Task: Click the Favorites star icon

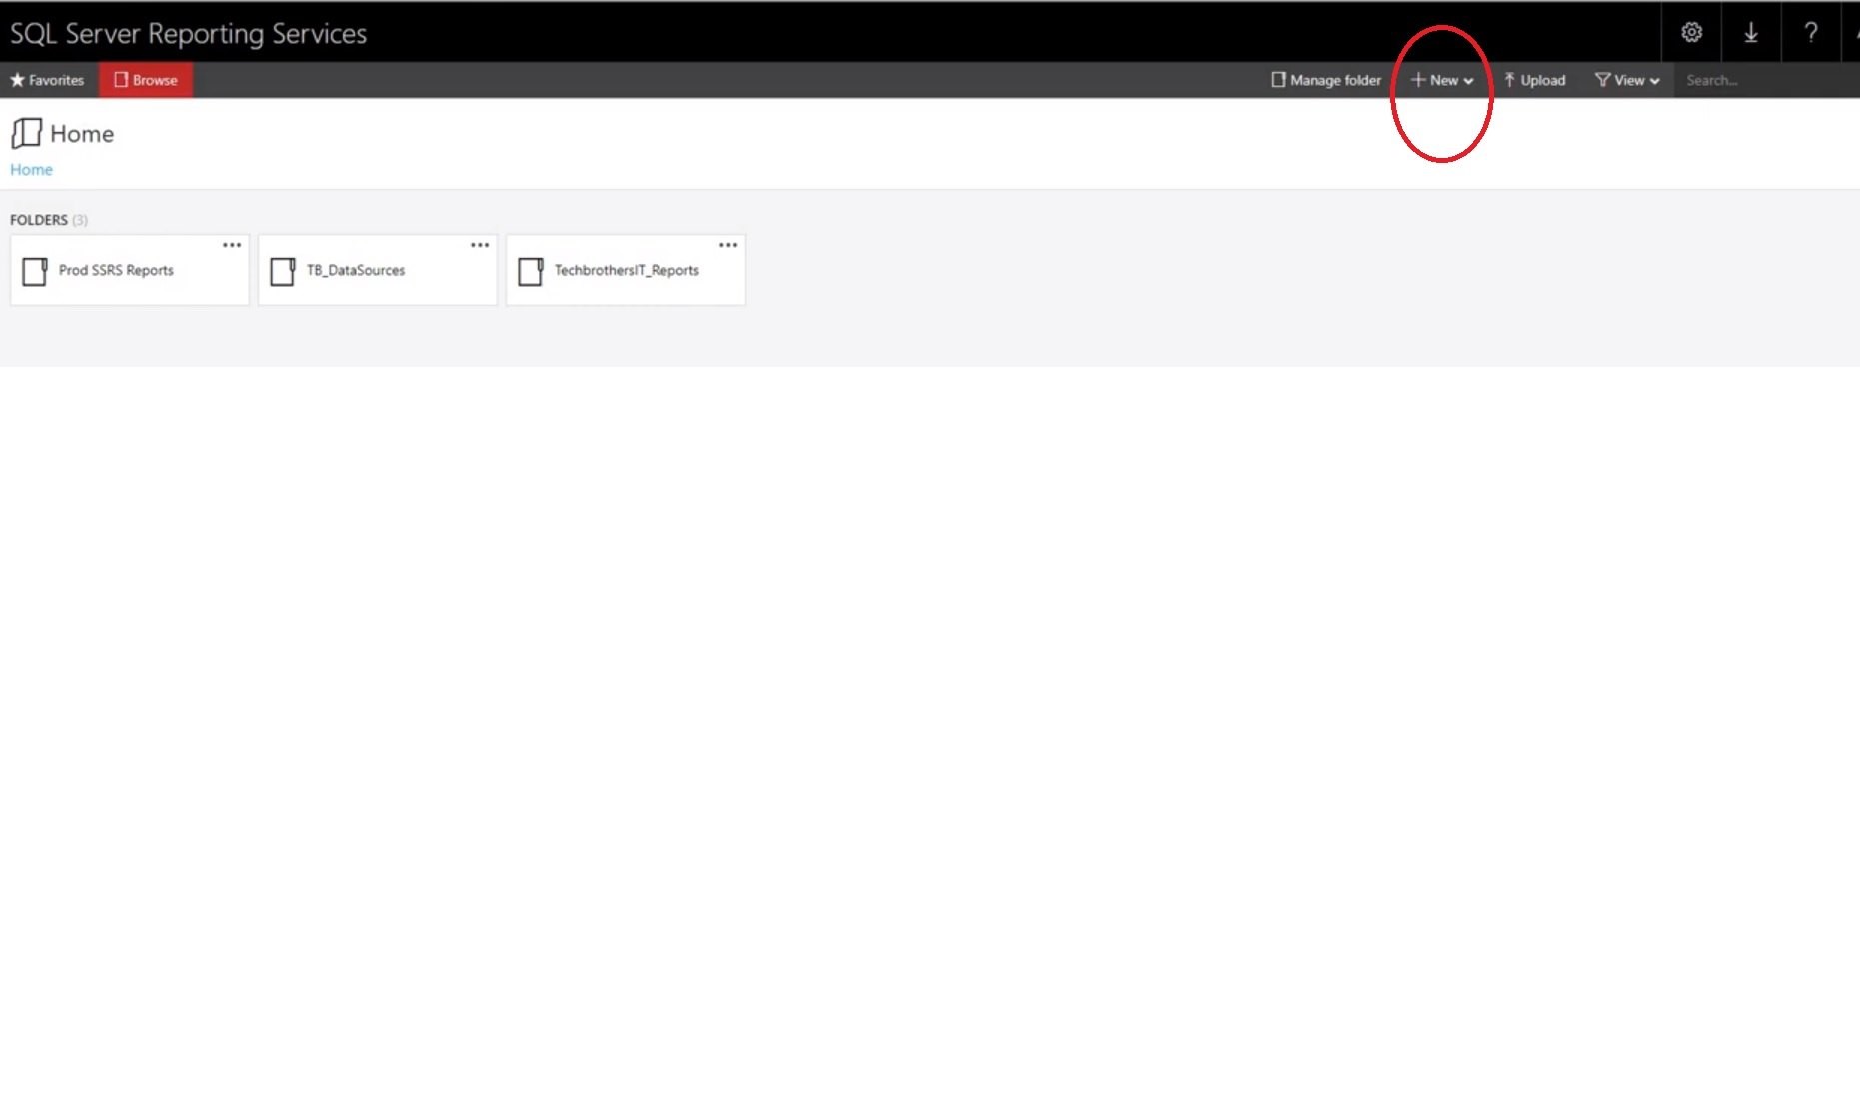Action: (17, 79)
